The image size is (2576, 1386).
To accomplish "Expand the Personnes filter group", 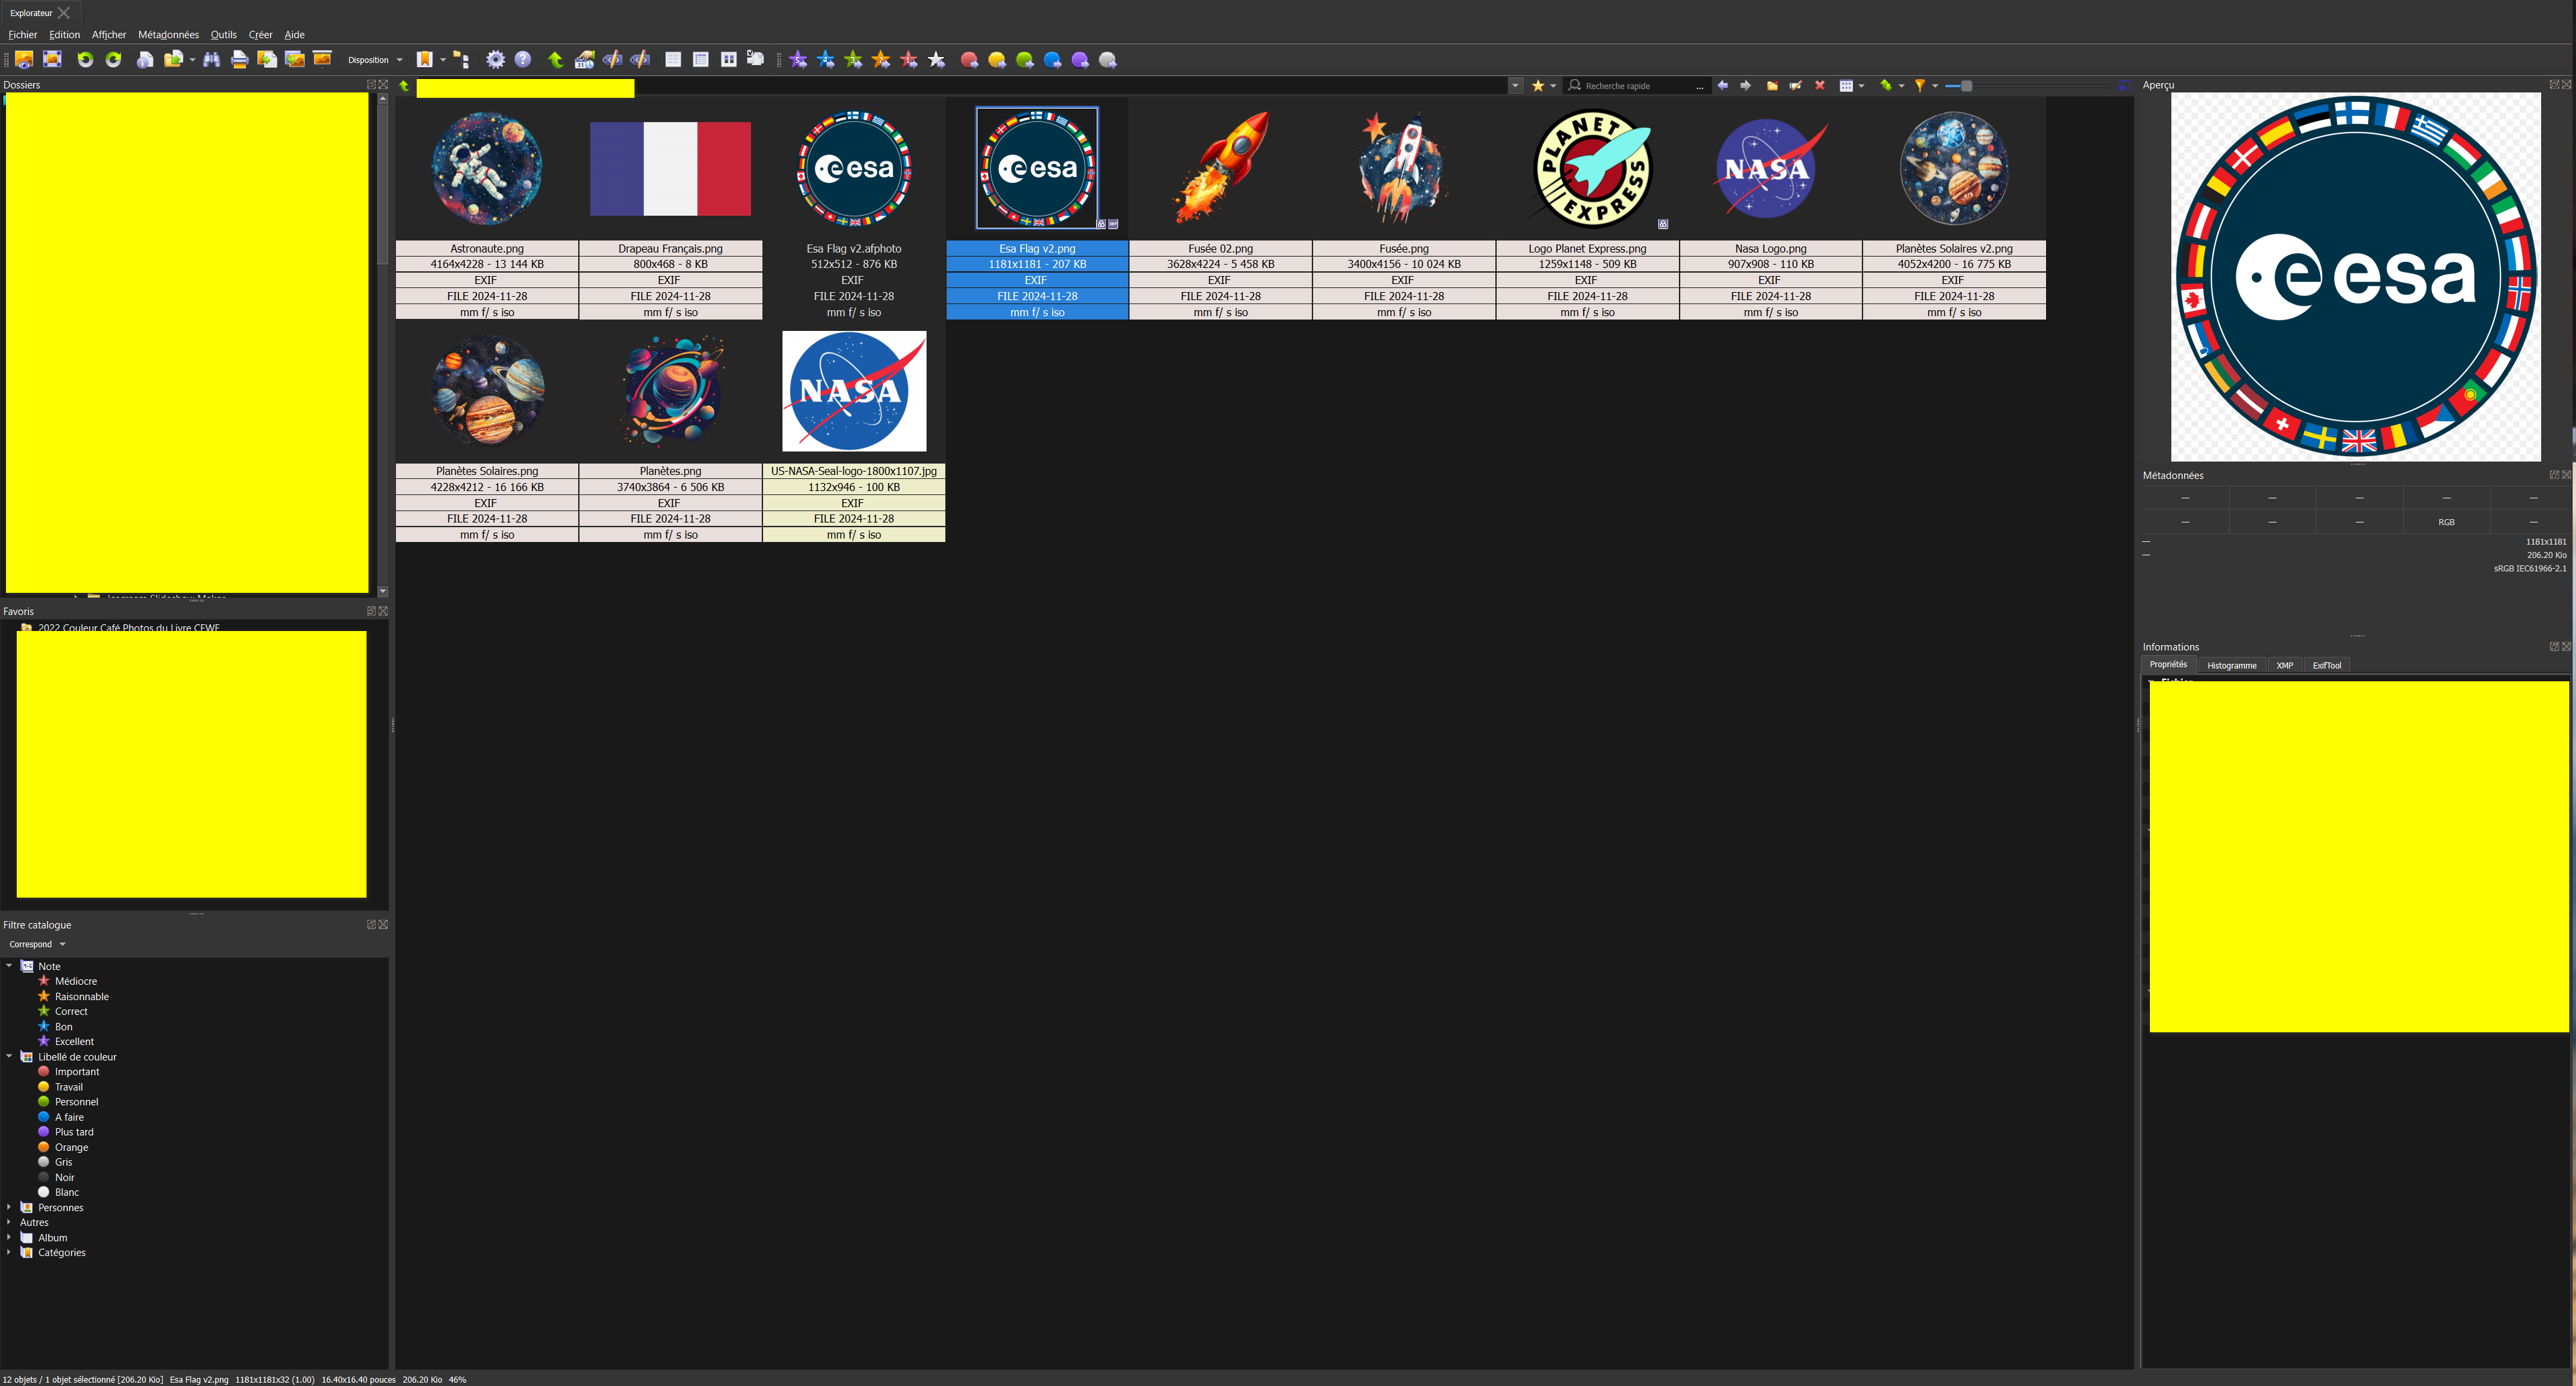I will pos(9,1207).
